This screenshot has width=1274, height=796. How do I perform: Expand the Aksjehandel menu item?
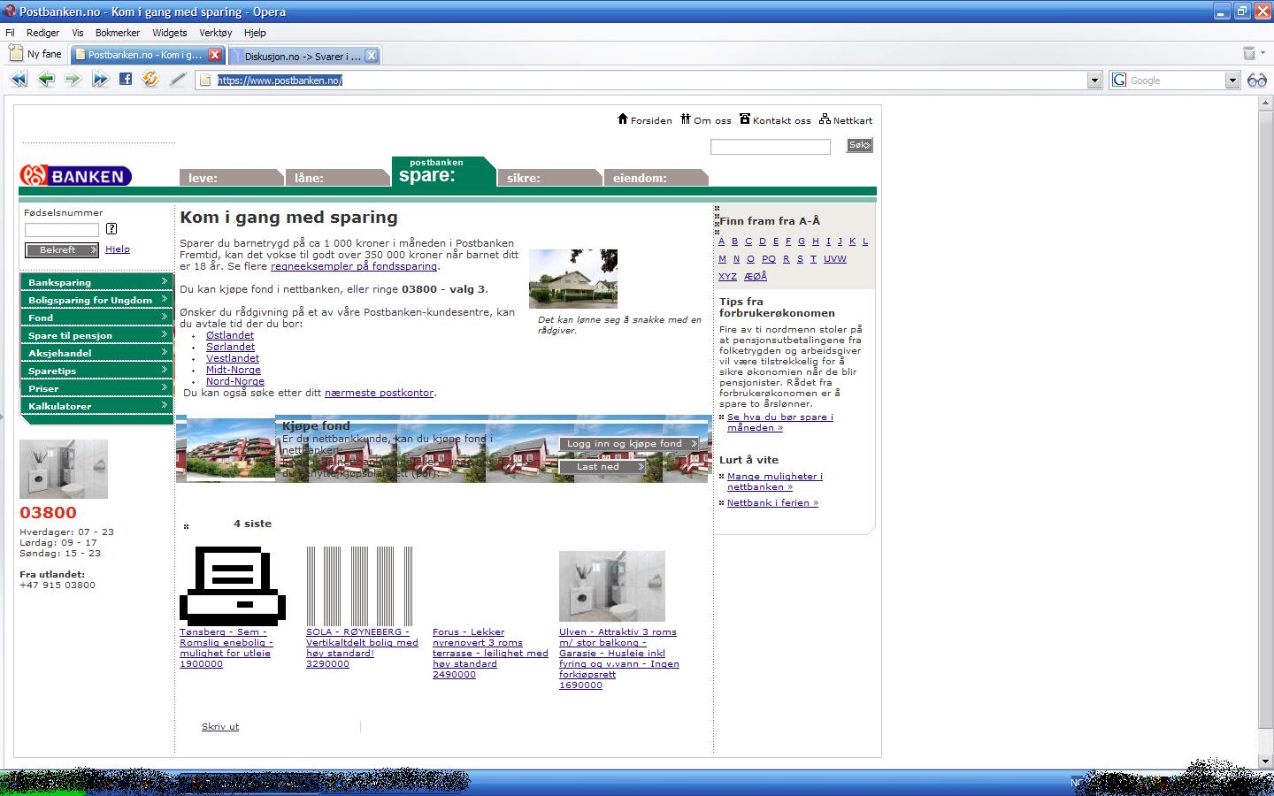coord(96,353)
